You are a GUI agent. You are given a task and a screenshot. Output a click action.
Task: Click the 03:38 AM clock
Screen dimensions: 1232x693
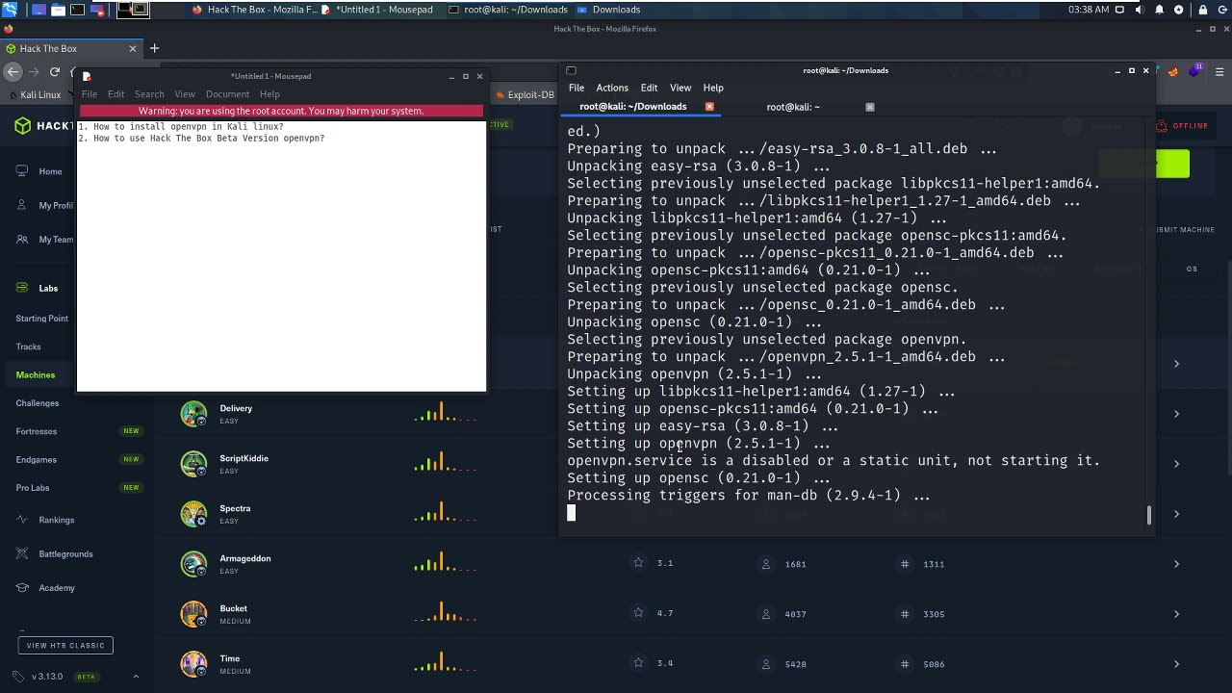click(1088, 10)
